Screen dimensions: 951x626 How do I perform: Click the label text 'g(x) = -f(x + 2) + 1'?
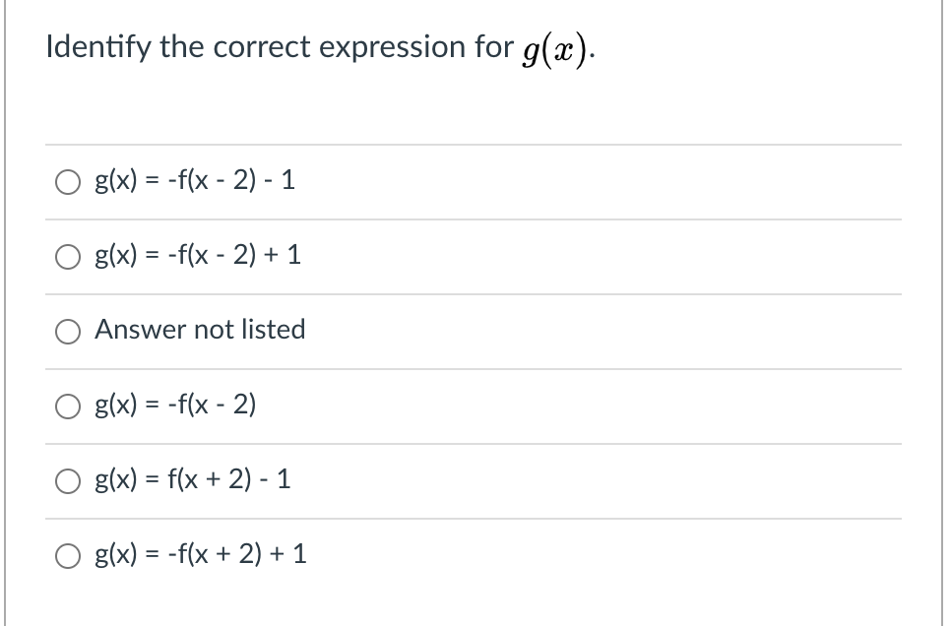(x=201, y=554)
